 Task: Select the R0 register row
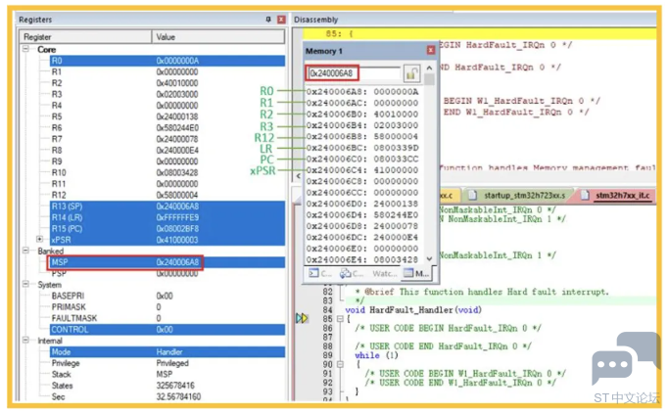coord(167,61)
